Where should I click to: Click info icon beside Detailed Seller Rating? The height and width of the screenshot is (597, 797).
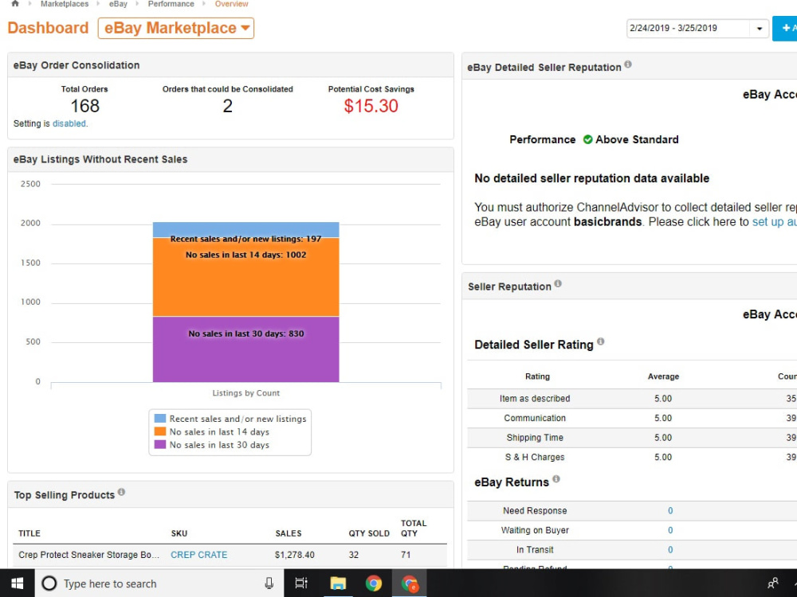pyautogui.click(x=601, y=341)
